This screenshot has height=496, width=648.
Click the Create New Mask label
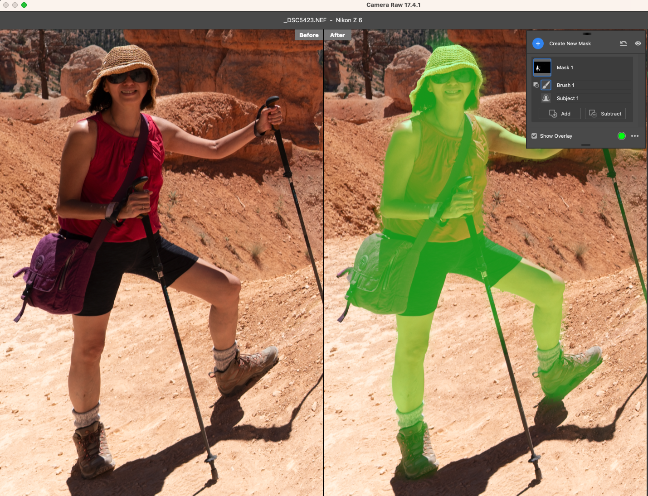570,43
